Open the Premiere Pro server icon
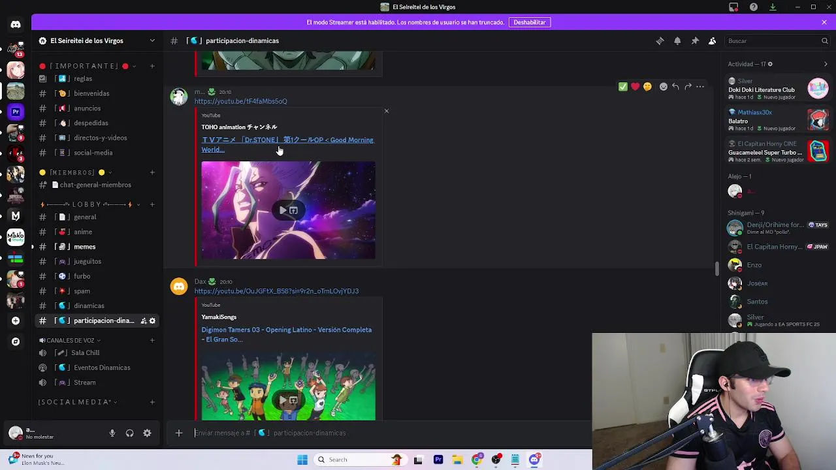The image size is (836, 470). [16, 112]
